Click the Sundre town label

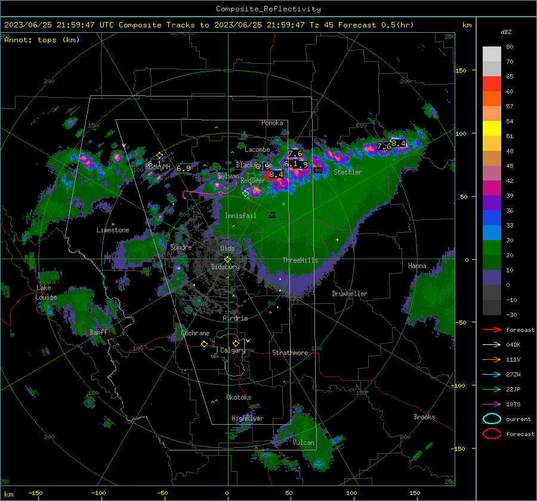(181, 247)
